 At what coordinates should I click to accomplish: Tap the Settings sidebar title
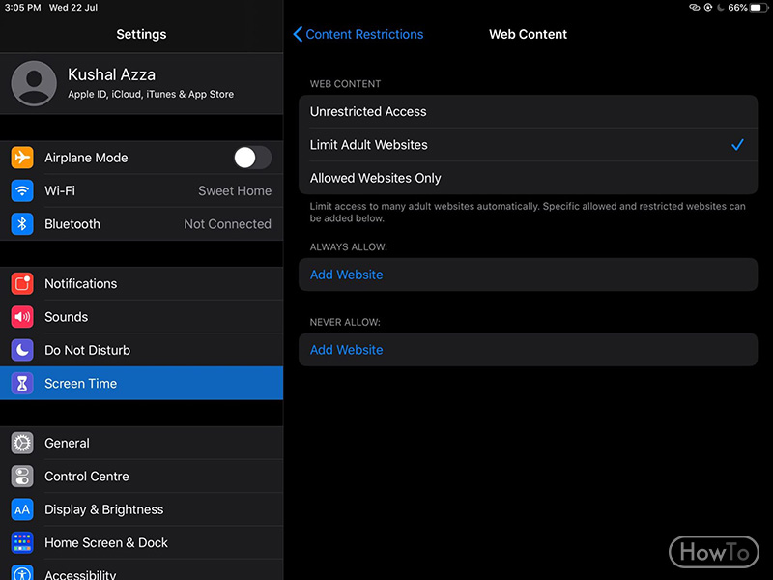pyautogui.click(x=141, y=34)
